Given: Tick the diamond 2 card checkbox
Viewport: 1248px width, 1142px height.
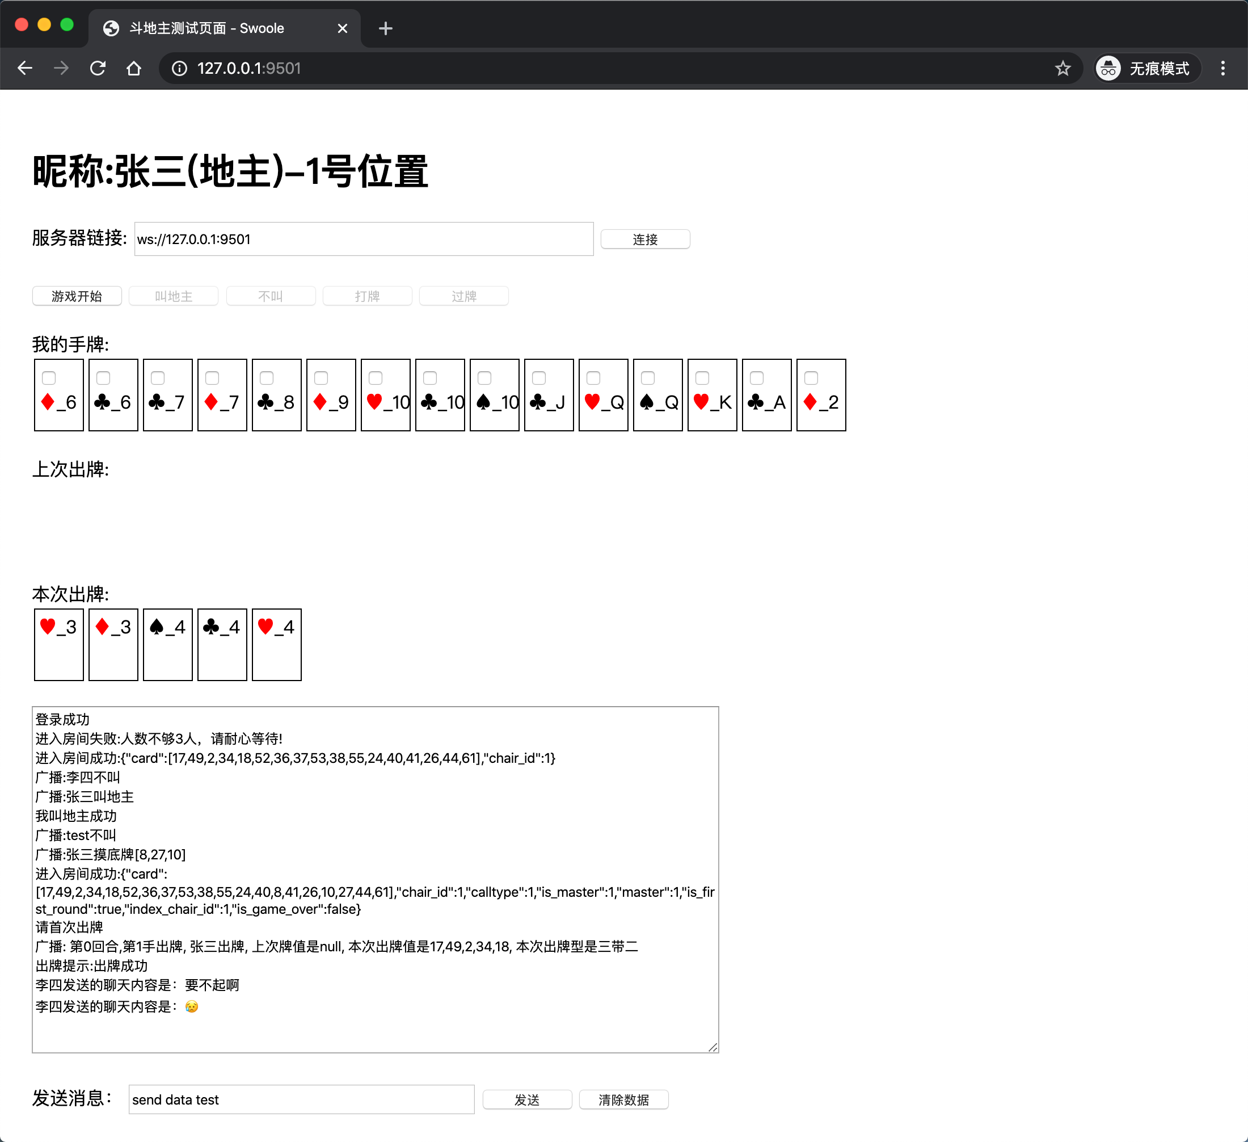Looking at the screenshot, I should point(811,378).
